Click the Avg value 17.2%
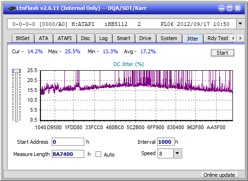 [x=148, y=51]
